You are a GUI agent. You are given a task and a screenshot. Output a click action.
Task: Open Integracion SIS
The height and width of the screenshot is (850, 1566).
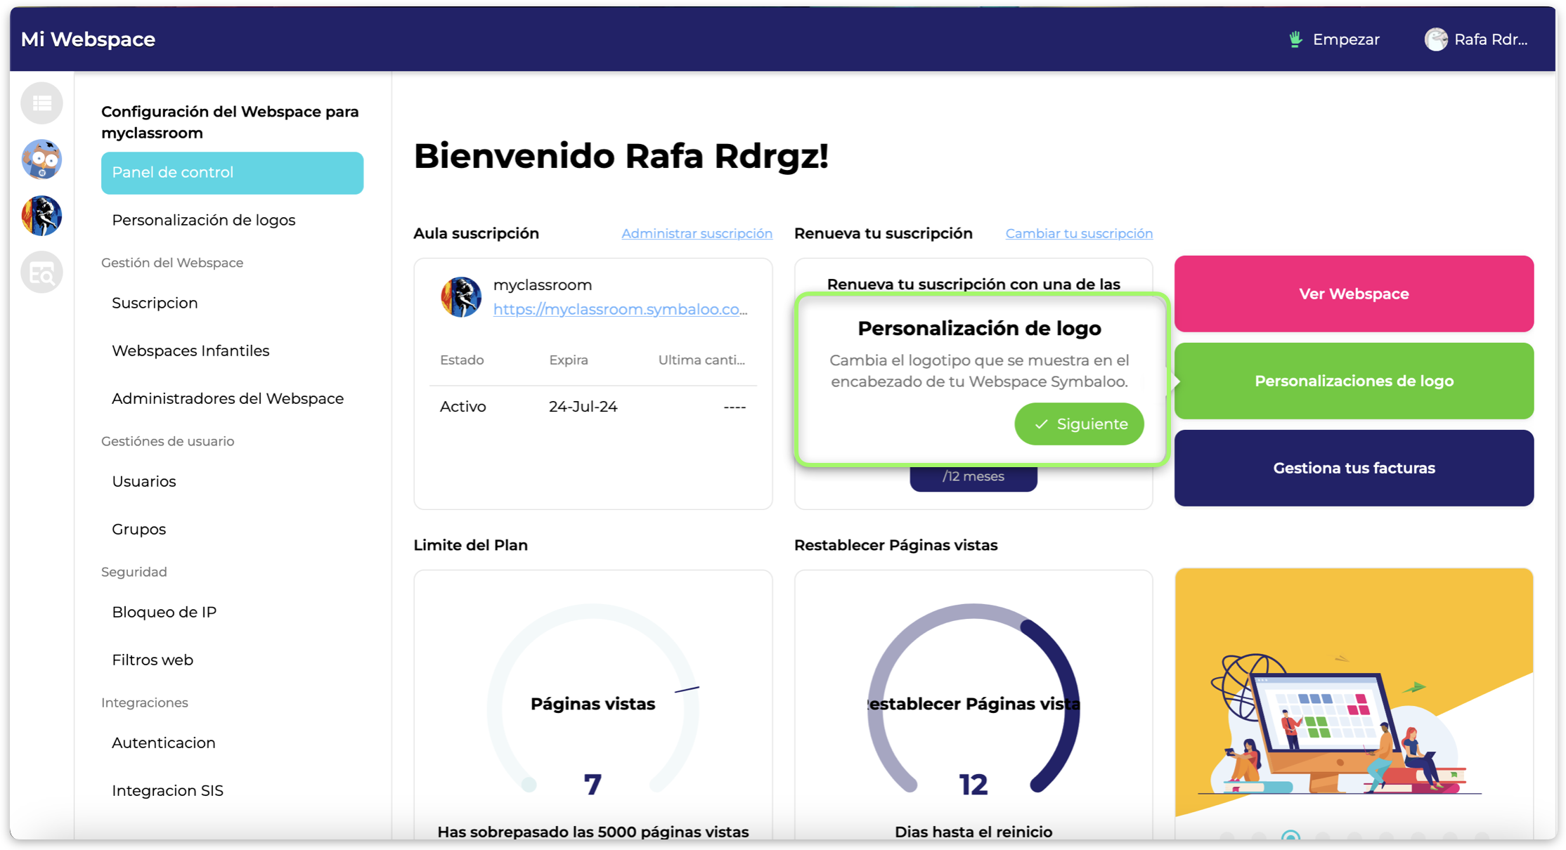point(167,790)
